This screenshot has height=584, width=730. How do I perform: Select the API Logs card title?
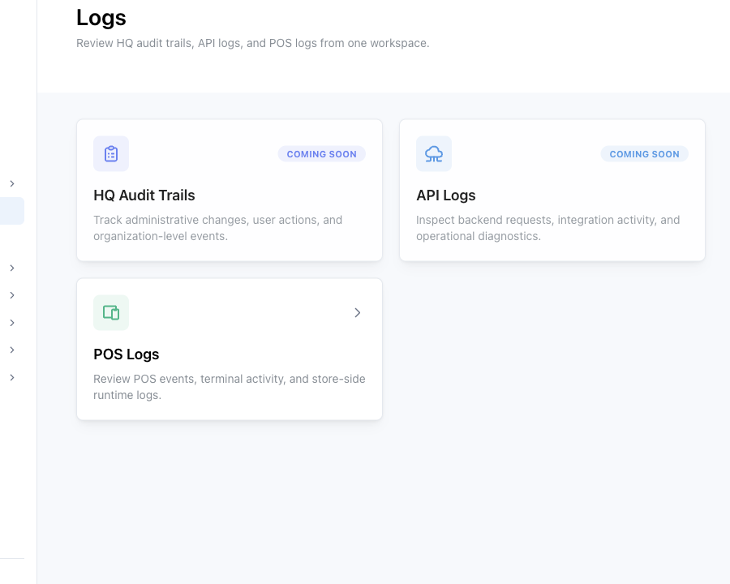(x=446, y=195)
